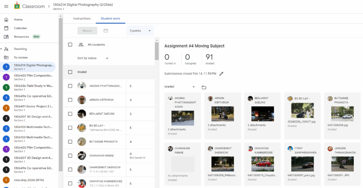Viewport: 363px width, 188px height.
Task: Click the Home icon in sidebar
Action: click(x=6, y=19)
